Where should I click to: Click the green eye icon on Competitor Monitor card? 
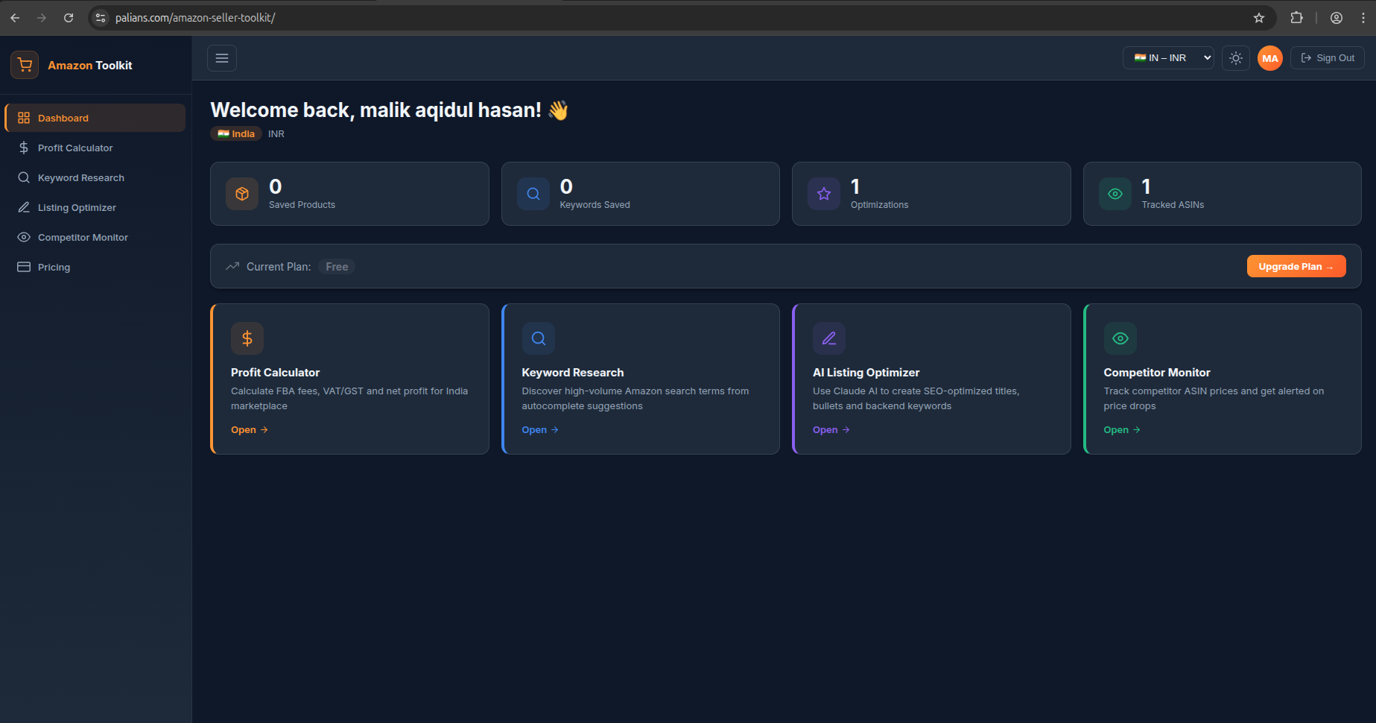(x=1120, y=338)
